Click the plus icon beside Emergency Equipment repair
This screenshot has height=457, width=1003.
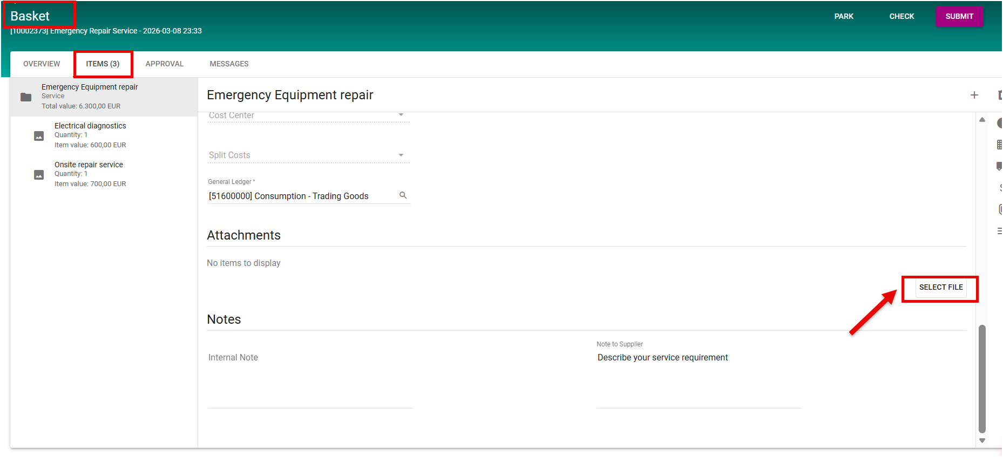tap(974, 95)
